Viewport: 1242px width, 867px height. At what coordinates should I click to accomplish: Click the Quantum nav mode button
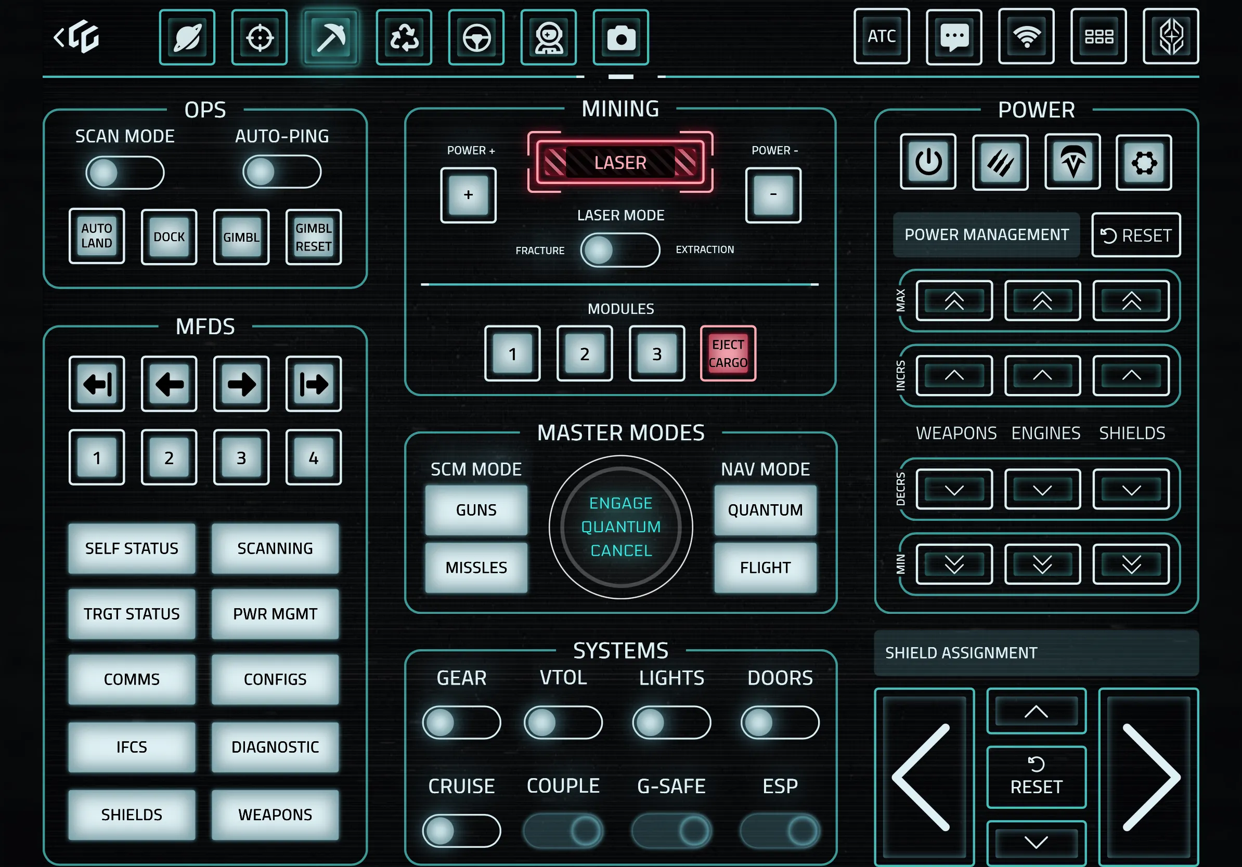tap(765, 510)
